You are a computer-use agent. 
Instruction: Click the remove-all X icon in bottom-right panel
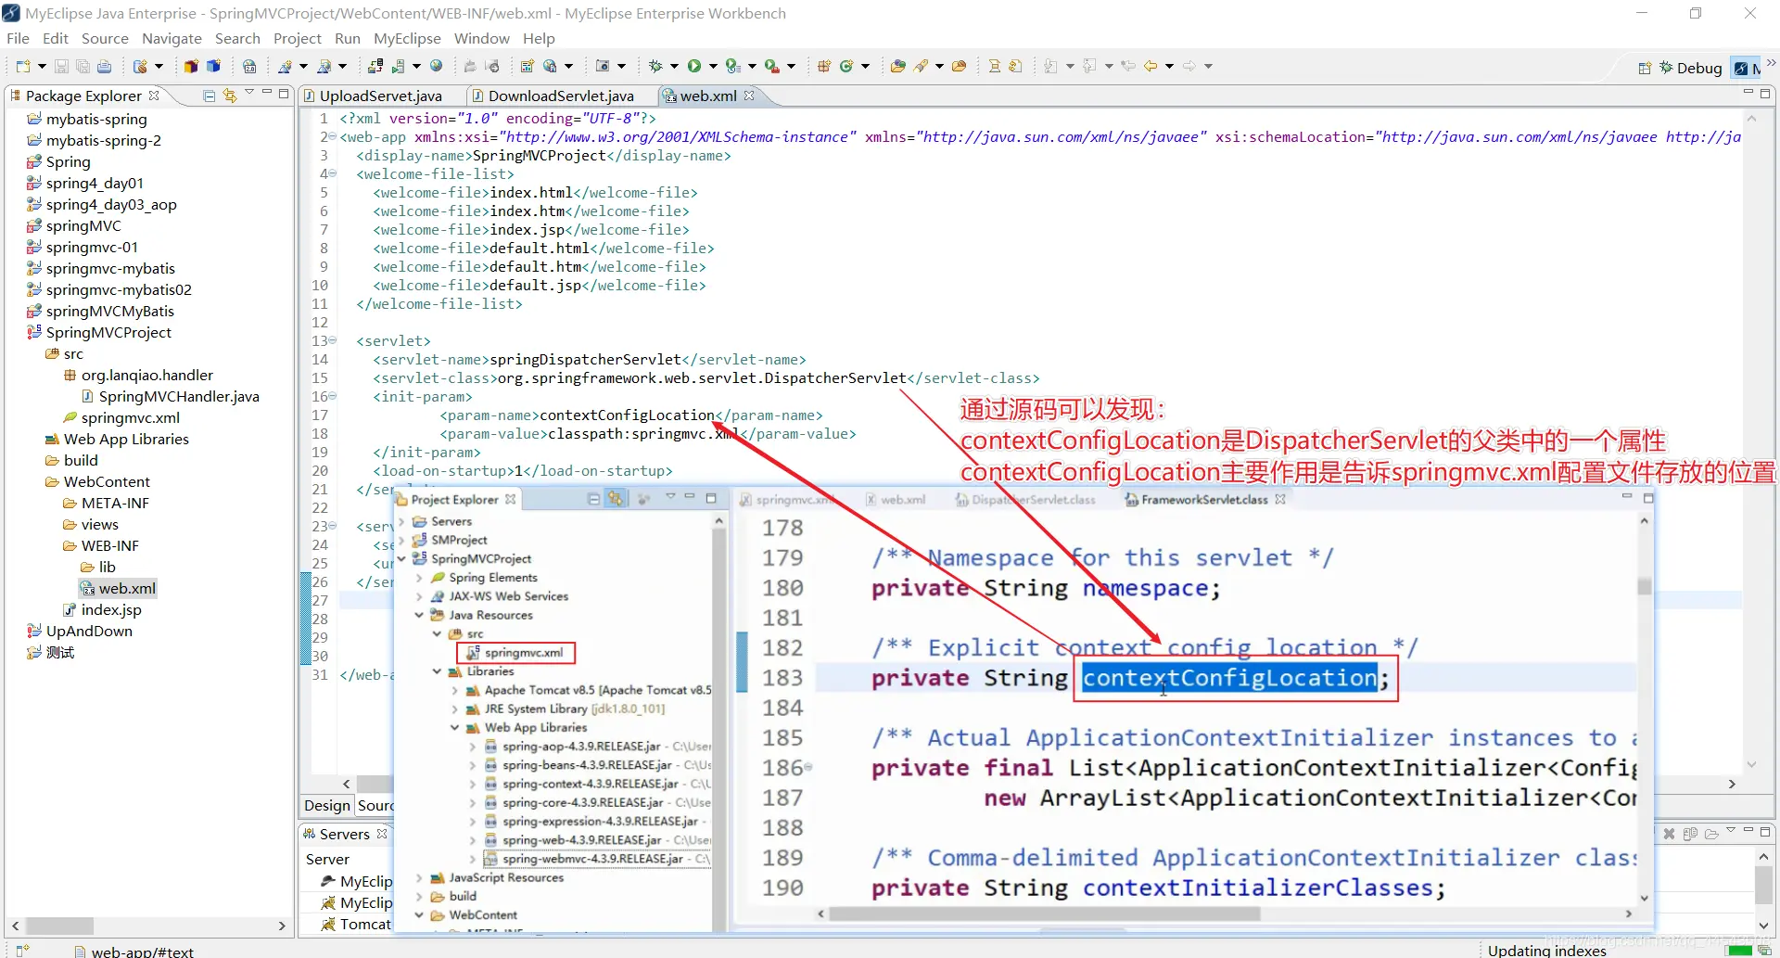(x=1669, y=834)
